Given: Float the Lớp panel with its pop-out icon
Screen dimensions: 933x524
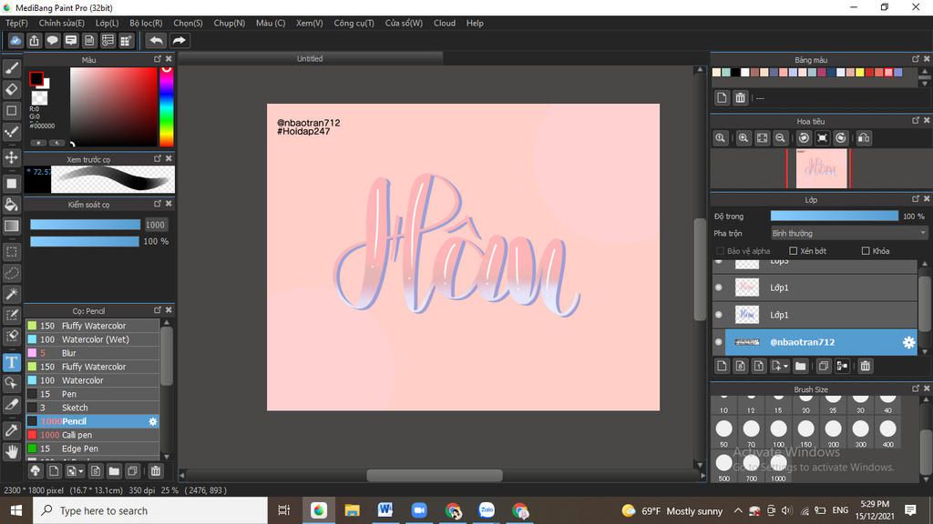Looking at the screenshot, I should pyautogui.click(x=916, y=199).
